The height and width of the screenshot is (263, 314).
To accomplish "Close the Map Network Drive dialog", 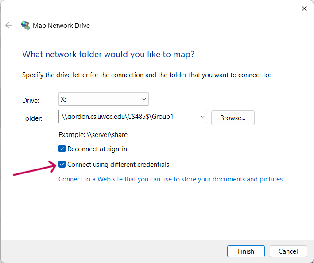I will (304, 8).
